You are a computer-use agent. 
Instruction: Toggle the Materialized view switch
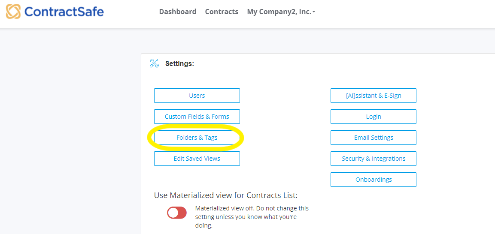pos(177,213)
